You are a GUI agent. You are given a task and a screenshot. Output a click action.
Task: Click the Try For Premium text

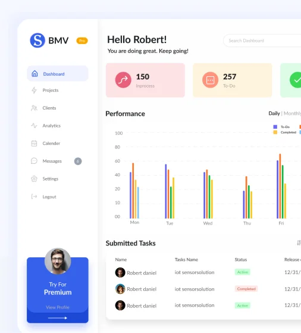(x=58, y=288)
